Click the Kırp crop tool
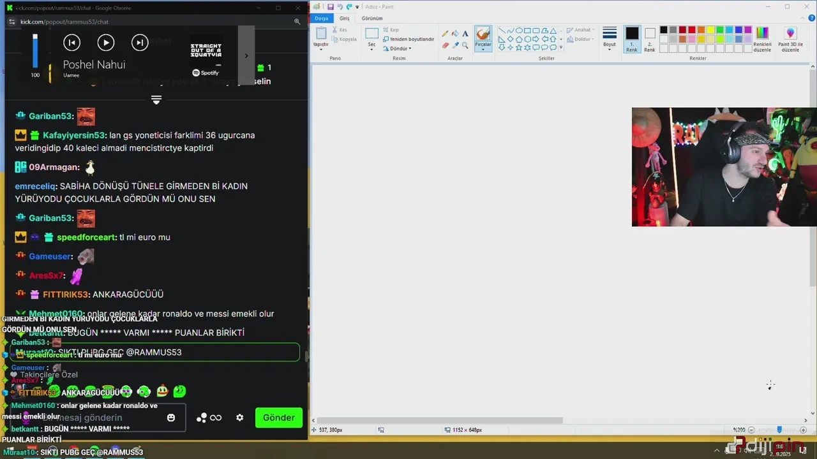 (x=391, y=30)
